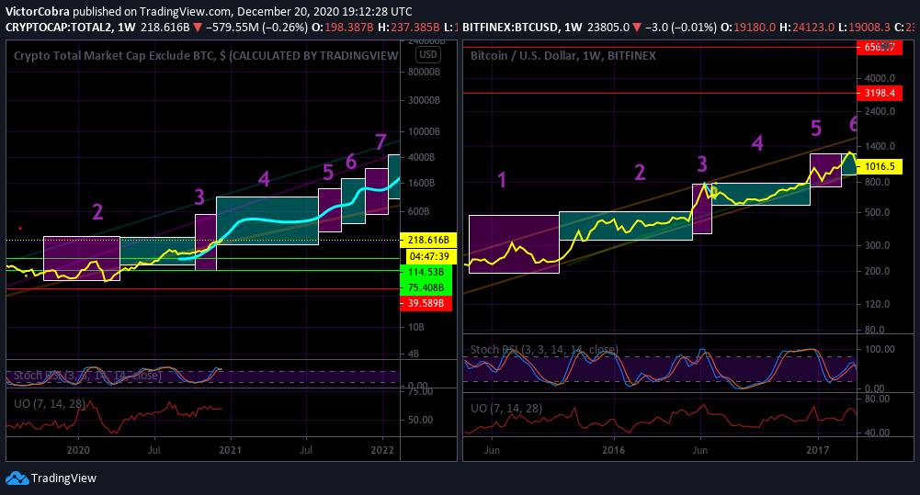This screenshot has width=920, height=495.
Task: Click the 1600B price axis value
Action: click(421, 183)
